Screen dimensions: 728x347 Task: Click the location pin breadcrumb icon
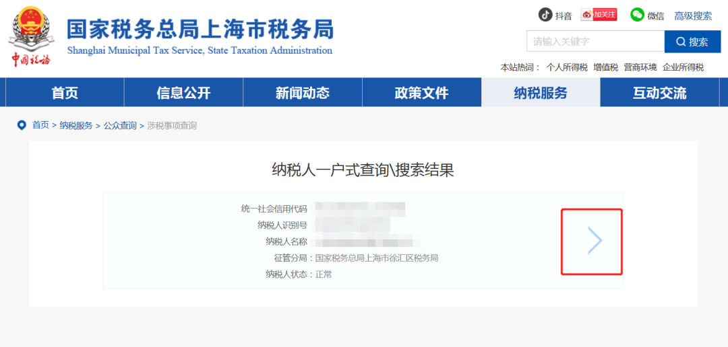22,126
